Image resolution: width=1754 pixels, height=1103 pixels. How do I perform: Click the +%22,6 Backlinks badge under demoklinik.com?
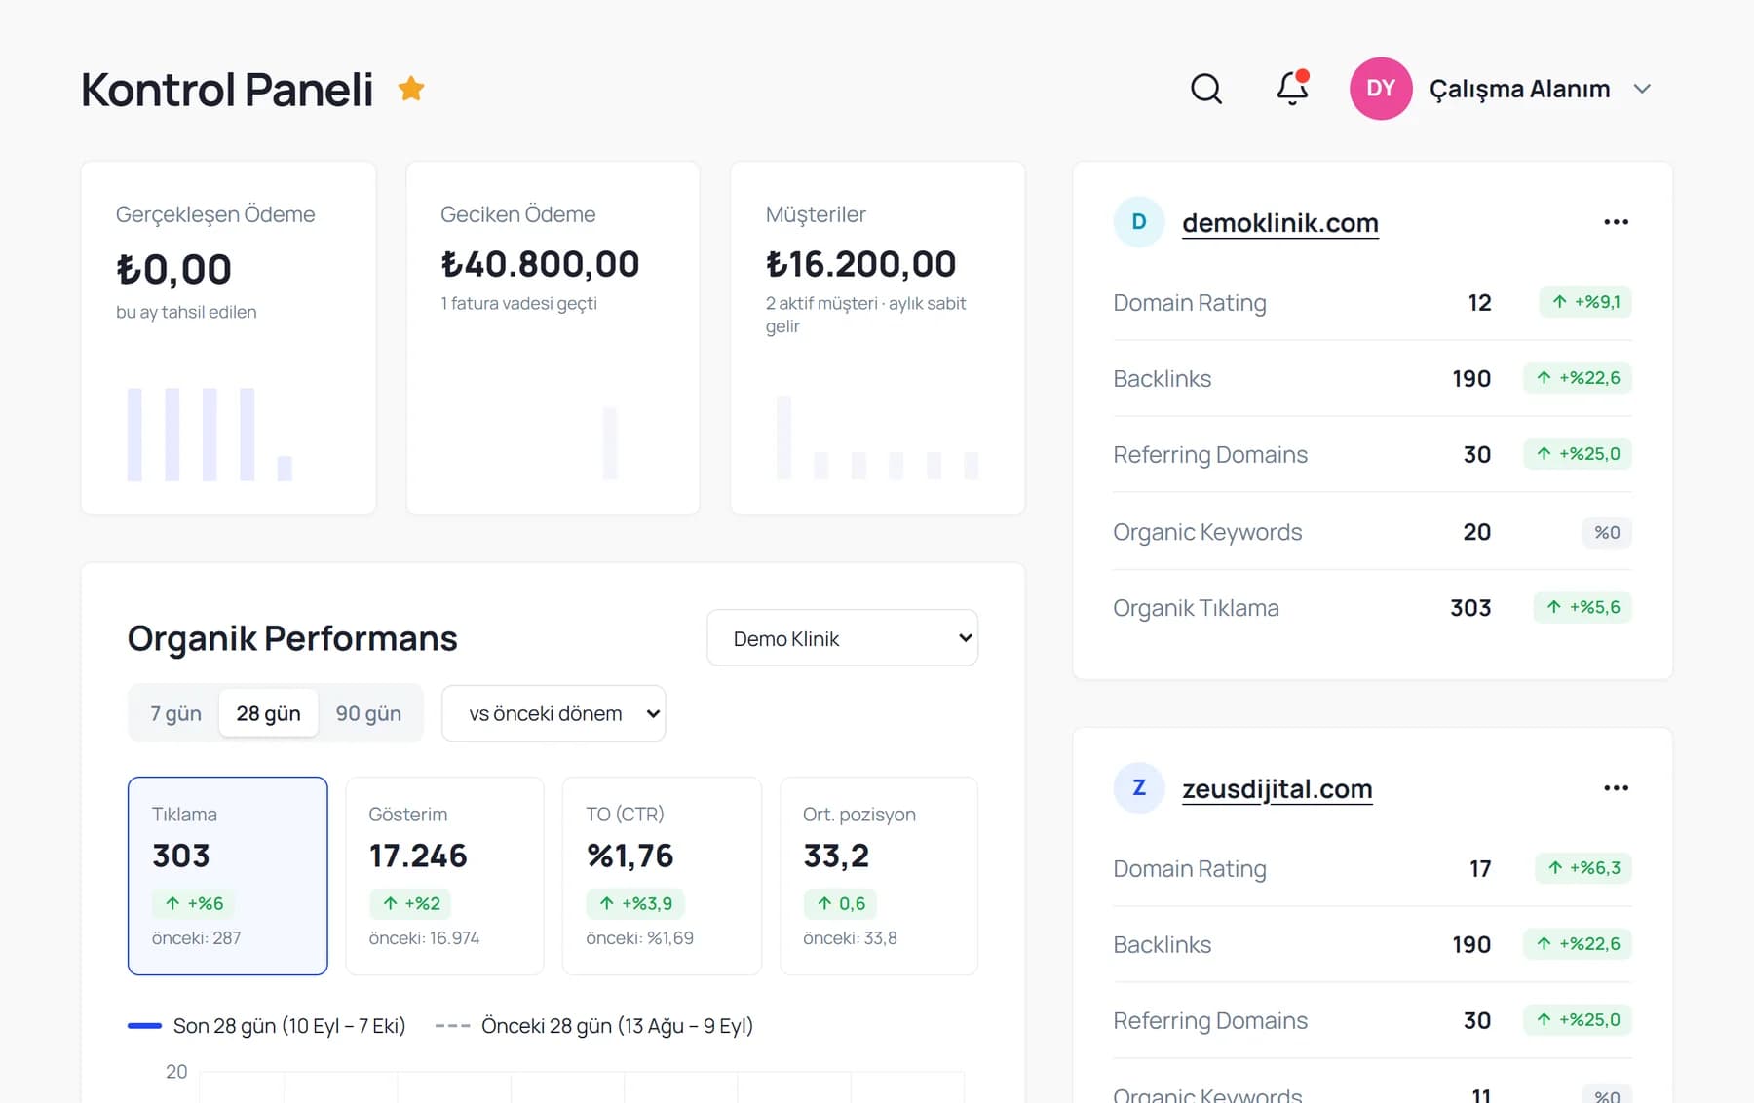[1578, 378]
